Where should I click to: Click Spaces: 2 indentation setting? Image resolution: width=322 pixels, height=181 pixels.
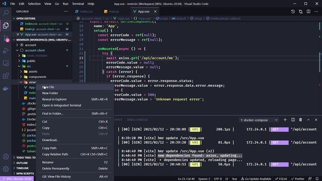point(204,179)
